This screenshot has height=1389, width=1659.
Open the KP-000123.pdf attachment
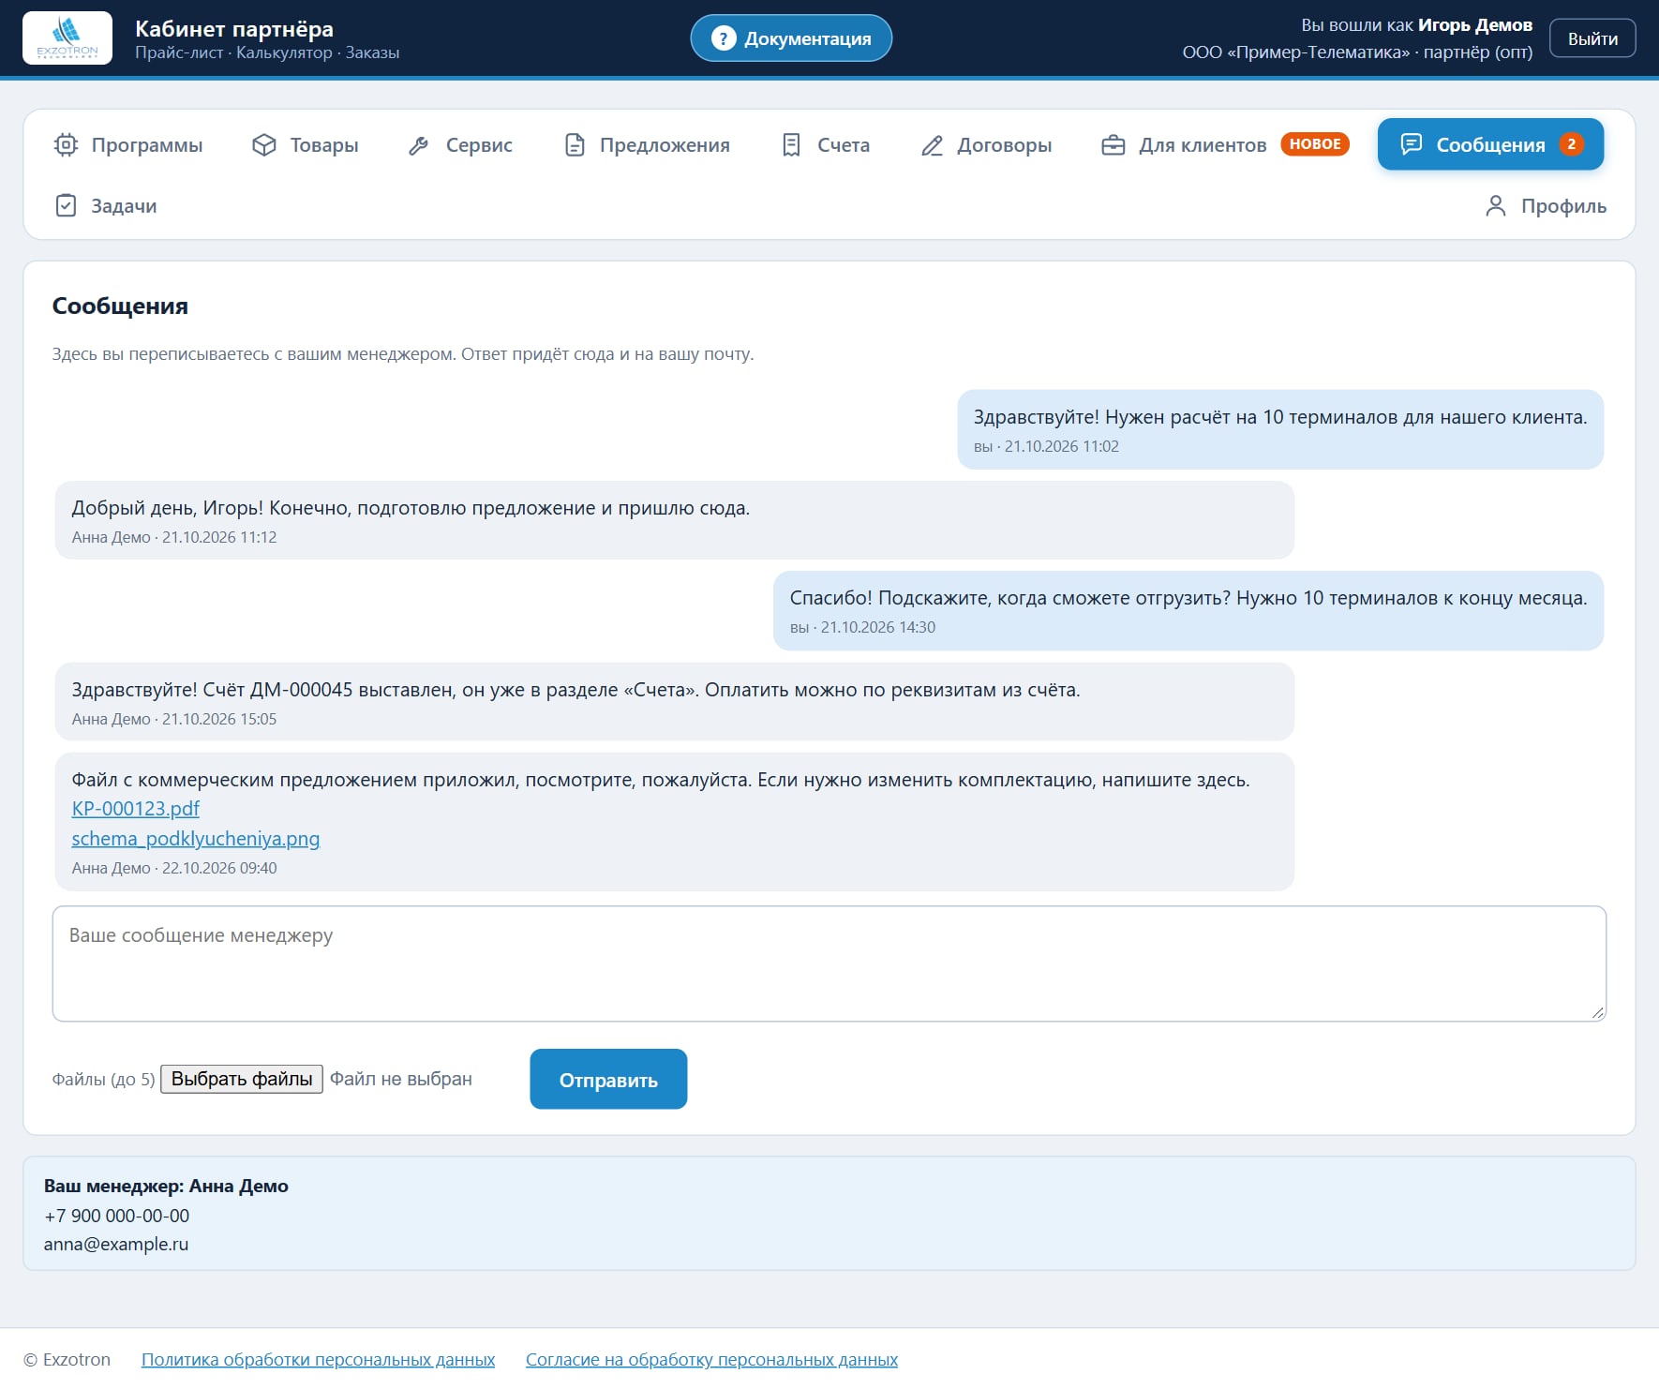tap(136, 809)
